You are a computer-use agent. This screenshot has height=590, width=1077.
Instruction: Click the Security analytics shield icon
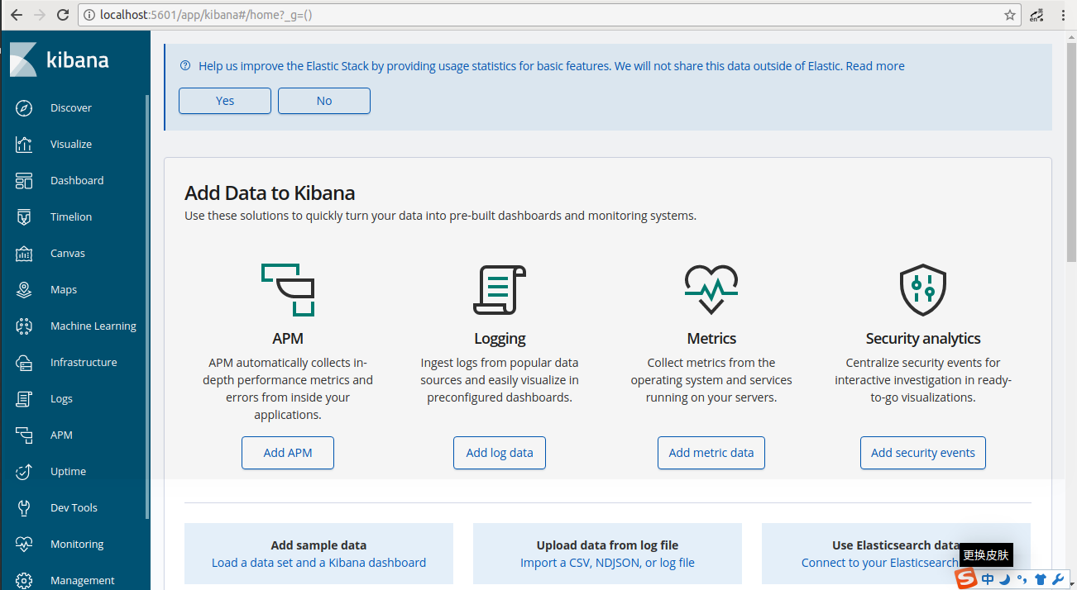[x=923, y=289]
